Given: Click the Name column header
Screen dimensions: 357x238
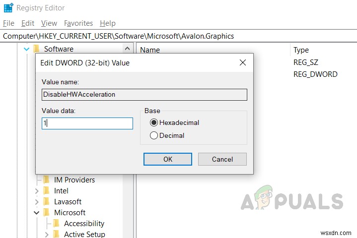Looking at the screenshot, I should click(150, 50).
